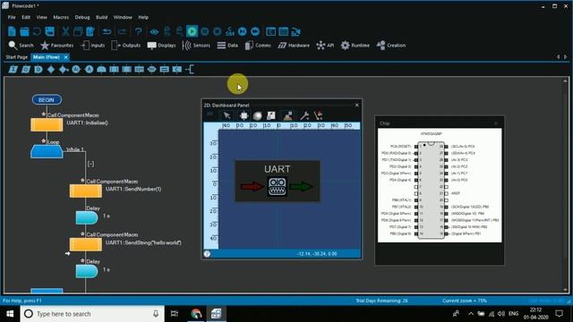Open the Window menu
Image resolution: width=573 pixels, height=322 pixels.
click(123, 17)
